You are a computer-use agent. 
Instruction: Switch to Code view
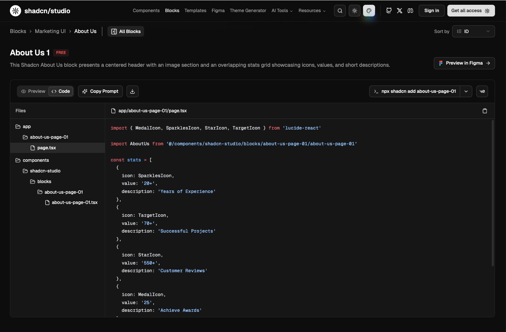click(x=61, y=91)
